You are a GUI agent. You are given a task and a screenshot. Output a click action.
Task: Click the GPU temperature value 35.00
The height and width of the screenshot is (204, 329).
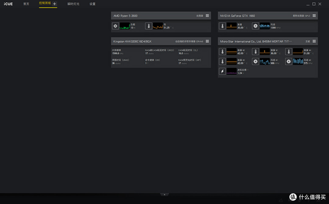(x=240, y=28)
